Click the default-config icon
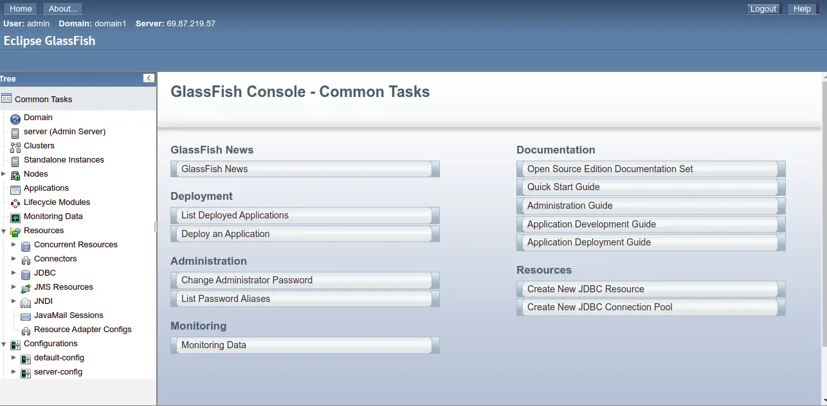Screen dimensions: 827x406 (26, 358)
